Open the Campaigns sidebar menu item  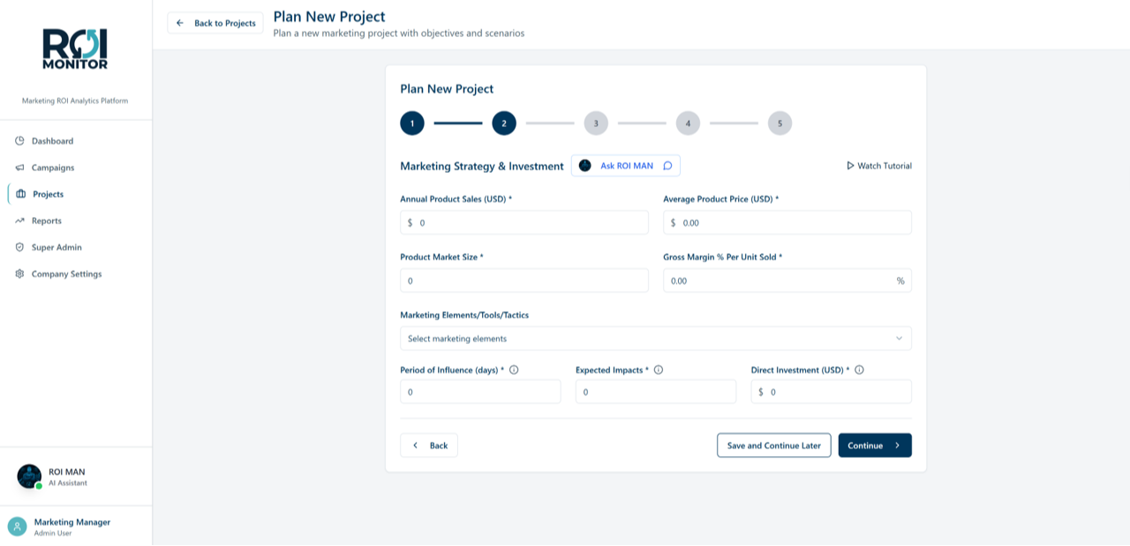point(53,168)
